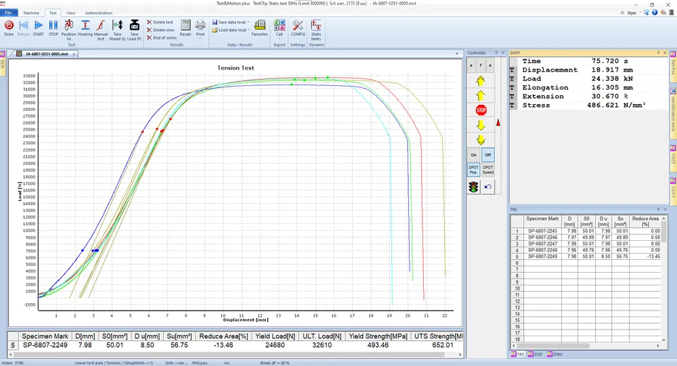Screen dimensions: 677x366
Task: Click the Return rewind icon
Action: (x=23, y=26)
